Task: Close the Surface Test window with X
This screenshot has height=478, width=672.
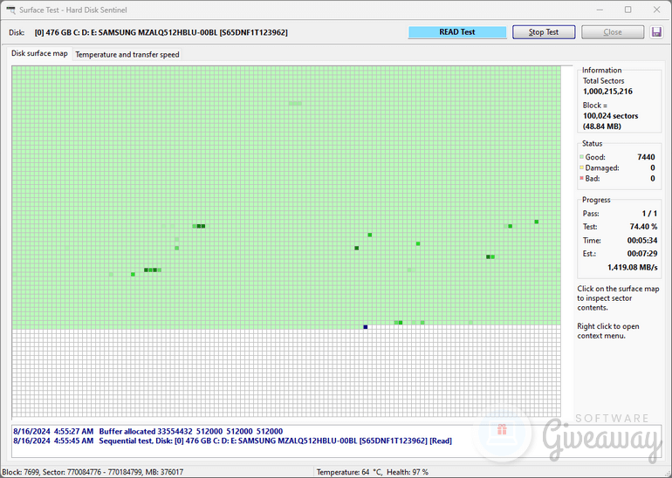Action: point(656,10)
